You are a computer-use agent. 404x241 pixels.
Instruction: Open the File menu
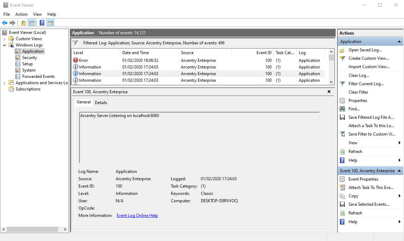(x=7, y=14)
